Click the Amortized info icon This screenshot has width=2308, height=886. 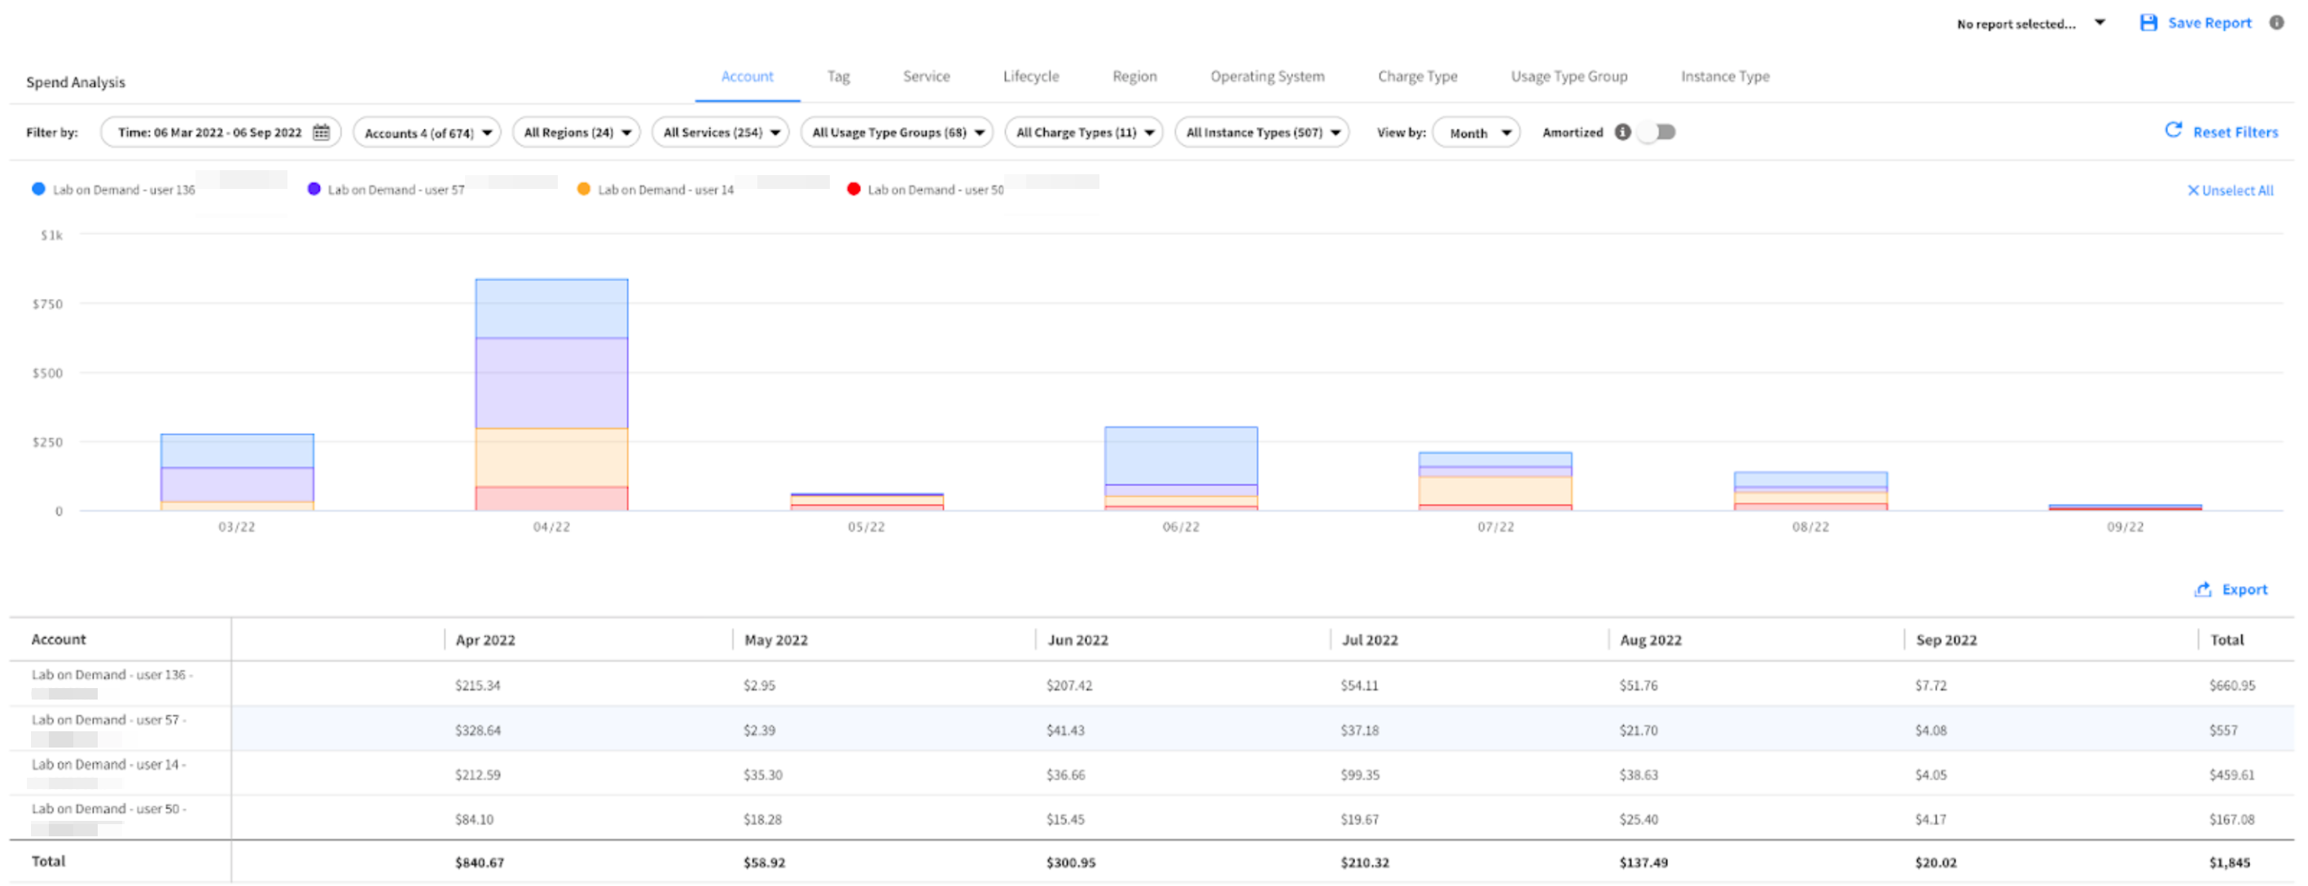(1621, 133)
